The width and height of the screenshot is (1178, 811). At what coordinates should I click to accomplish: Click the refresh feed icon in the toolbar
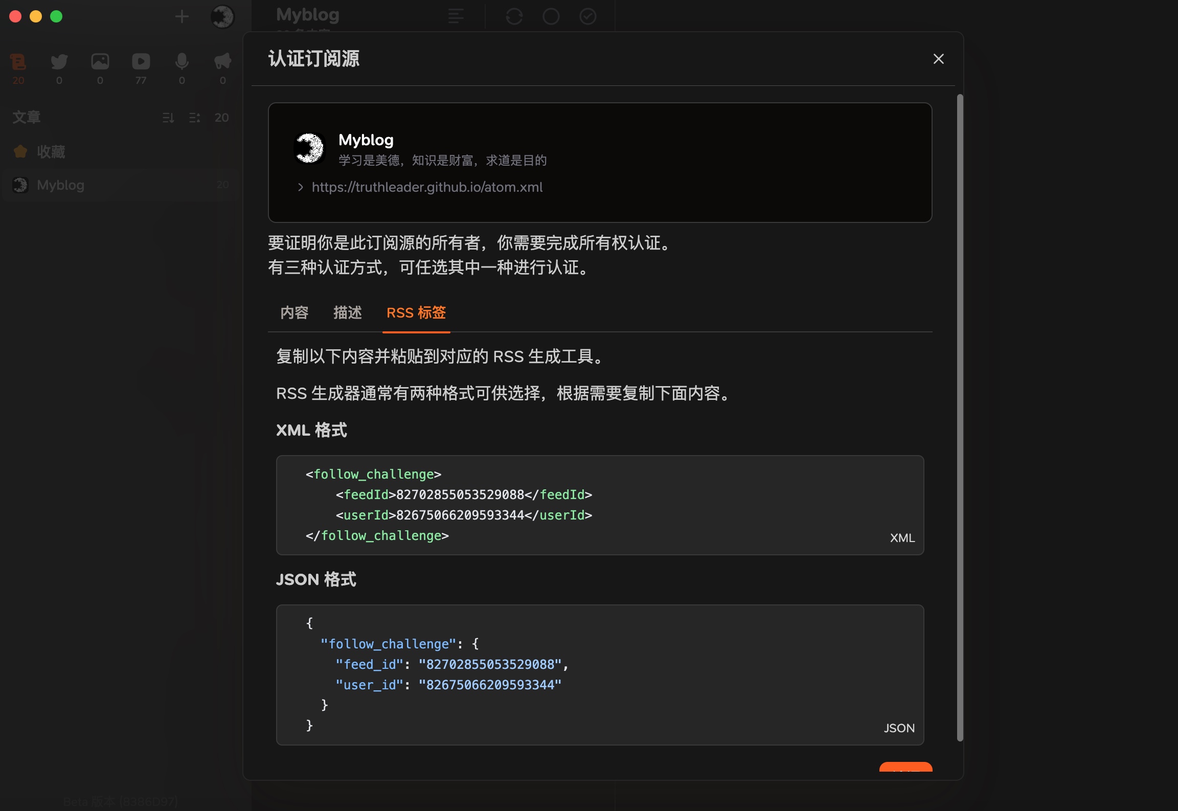(x=514, y=16)
